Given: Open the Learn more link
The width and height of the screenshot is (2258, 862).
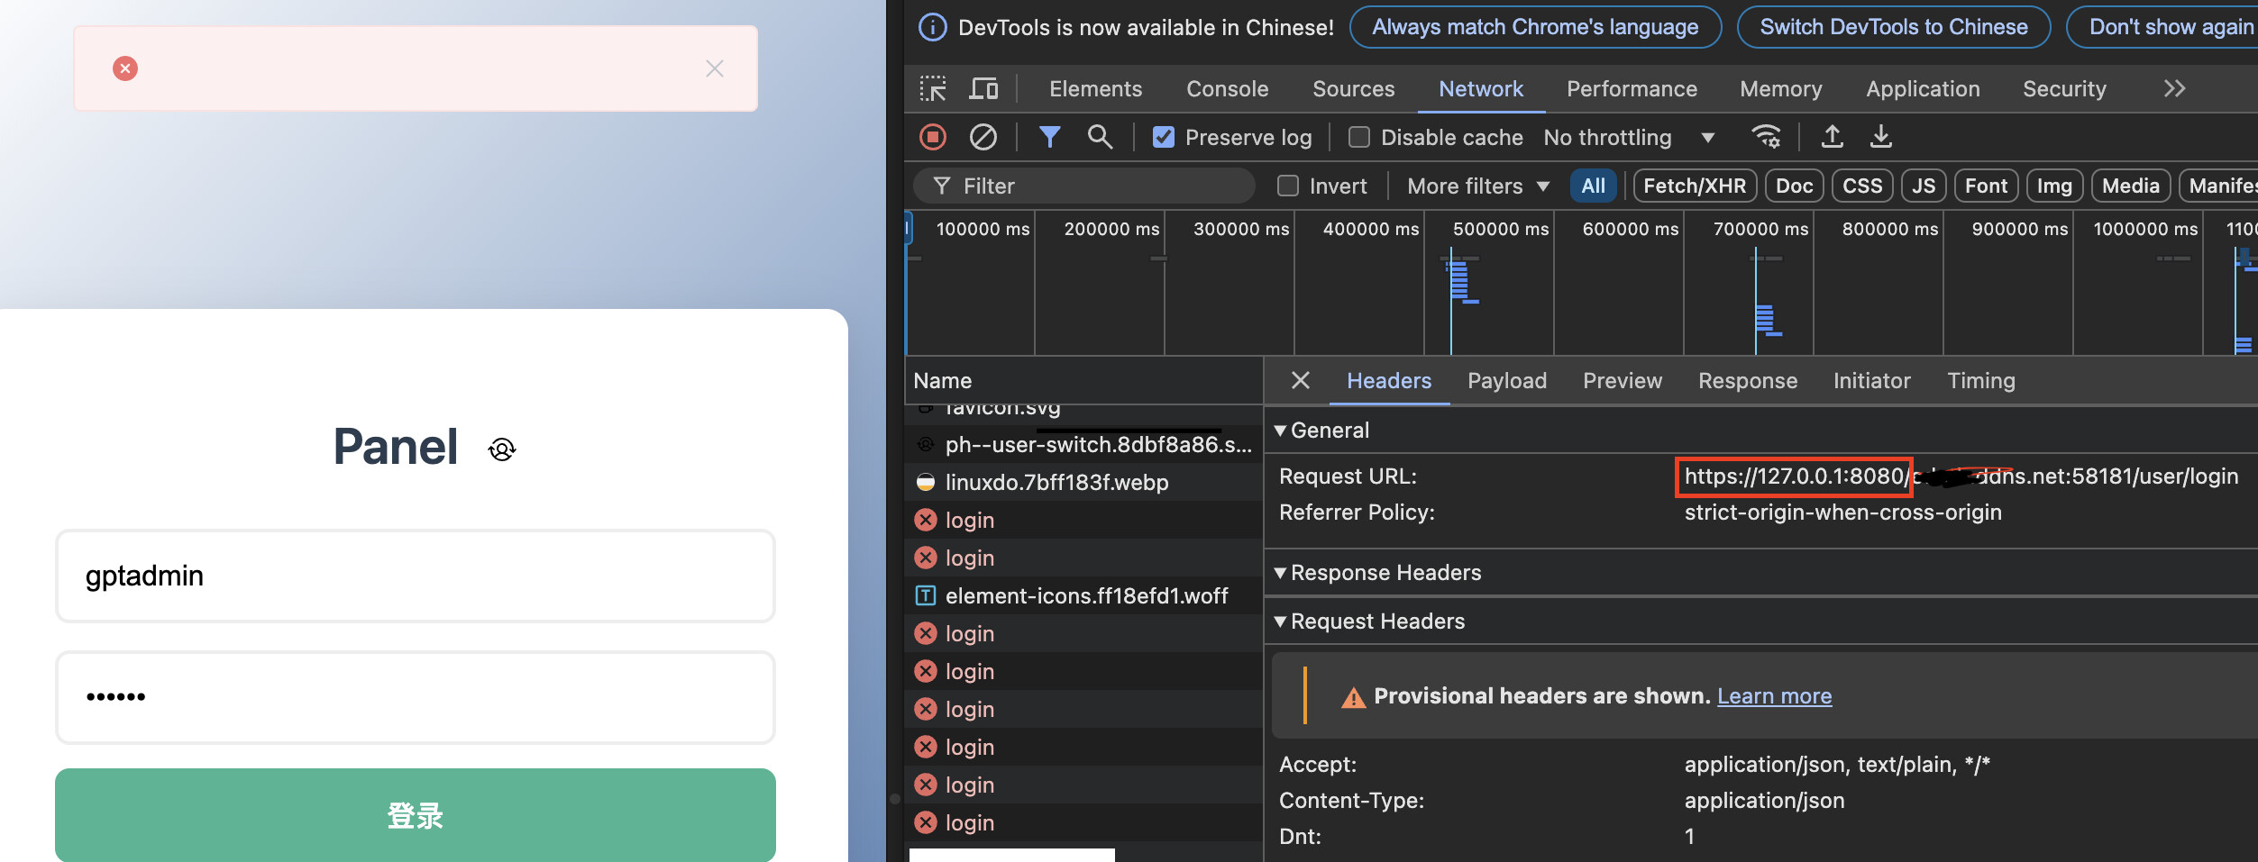Looking at the screenshot, I should point(1774,695).
